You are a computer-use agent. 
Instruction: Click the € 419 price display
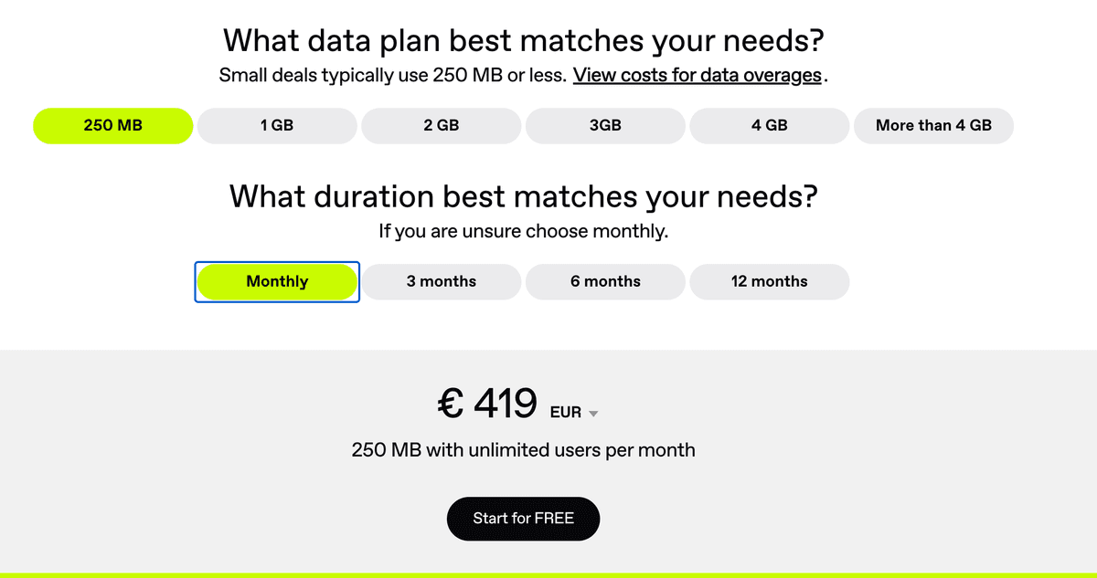coord(488,403)
